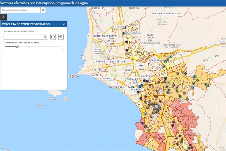Select sector 196 on the map

(201, 74)
